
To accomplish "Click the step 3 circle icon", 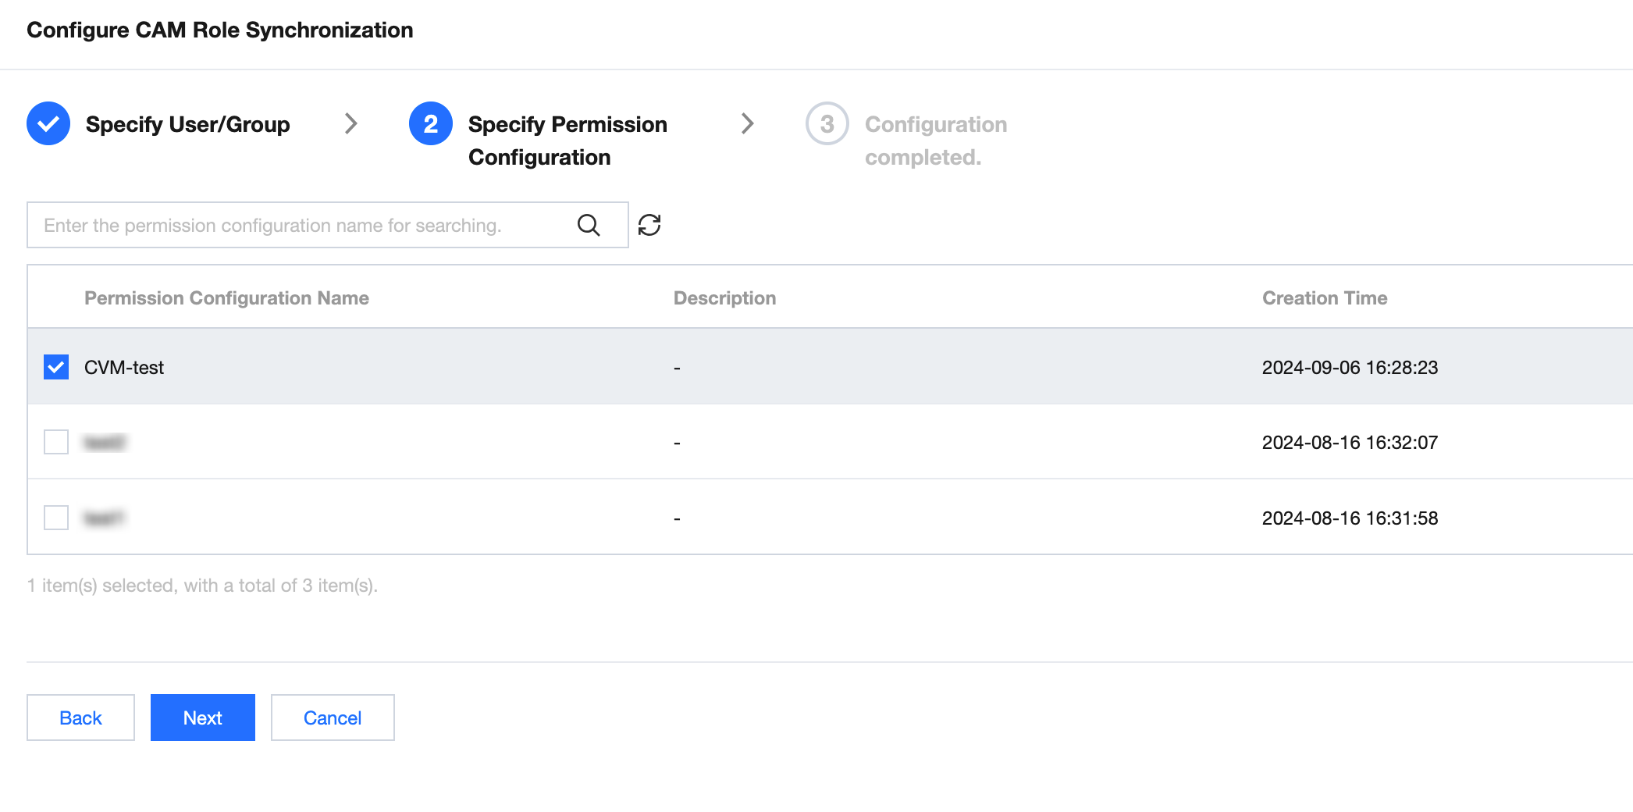I will pos(827,123).
